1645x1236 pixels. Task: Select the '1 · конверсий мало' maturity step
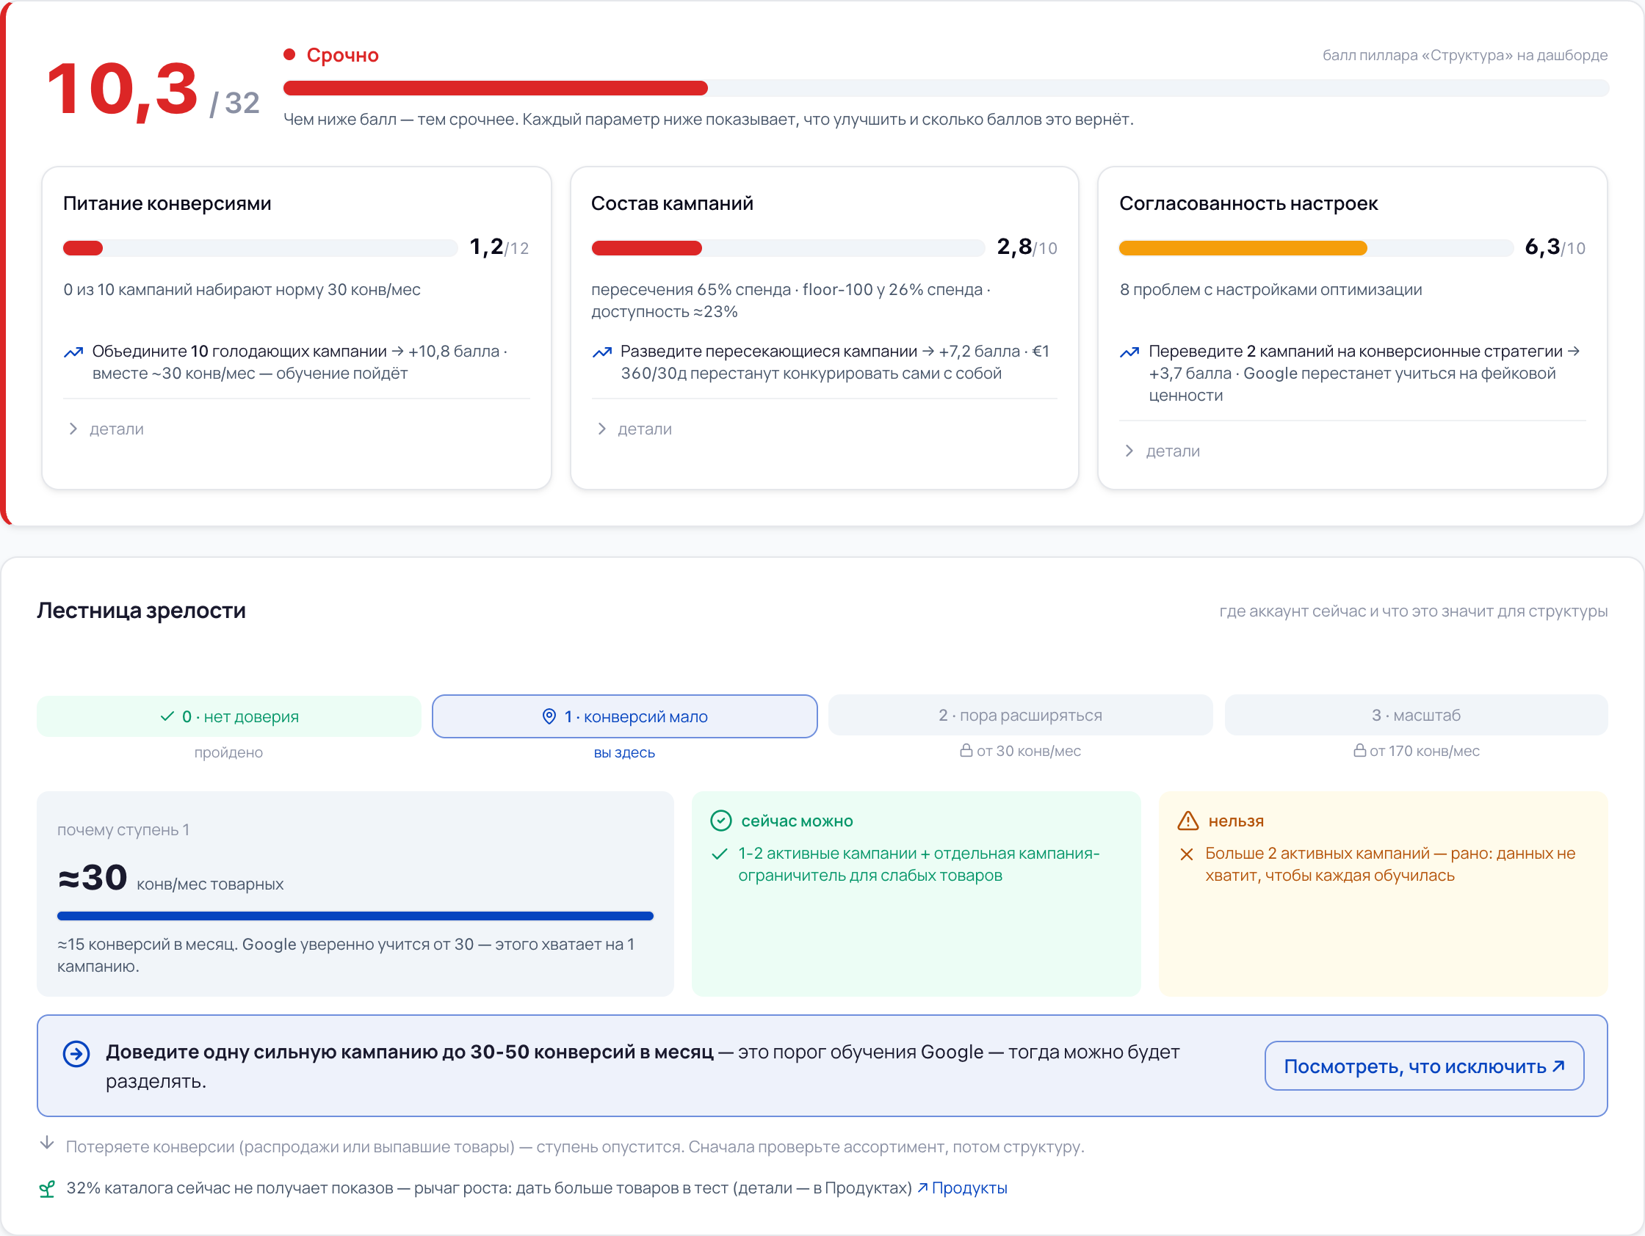tap(625, 716)
